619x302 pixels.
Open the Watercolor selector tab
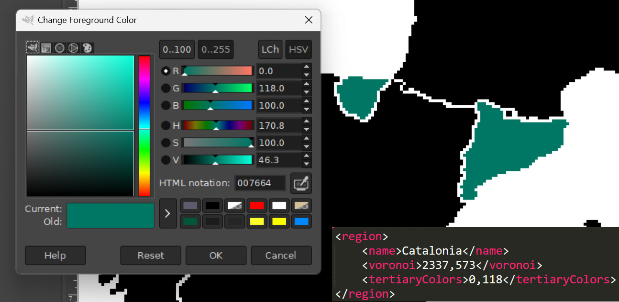(x=60, y=48)
